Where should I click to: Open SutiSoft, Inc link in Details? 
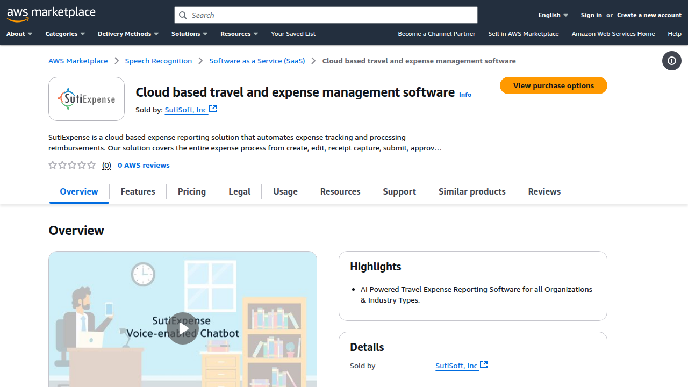click(456, 365)
